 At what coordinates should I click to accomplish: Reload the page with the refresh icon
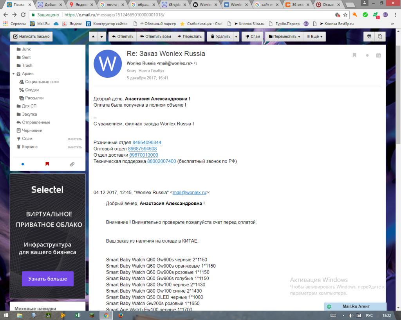point(23,15)
